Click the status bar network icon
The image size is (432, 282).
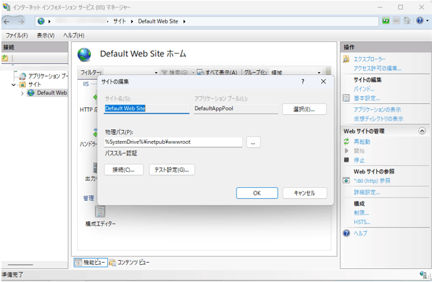coord(423,274)
